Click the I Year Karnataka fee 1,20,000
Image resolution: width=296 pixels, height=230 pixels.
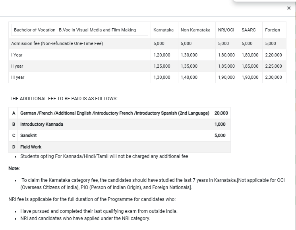[162, 55]
